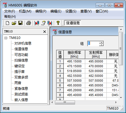Click receive frequency cell 495.20000
Viewport: 126px width, 113px height.
(74, 90)
